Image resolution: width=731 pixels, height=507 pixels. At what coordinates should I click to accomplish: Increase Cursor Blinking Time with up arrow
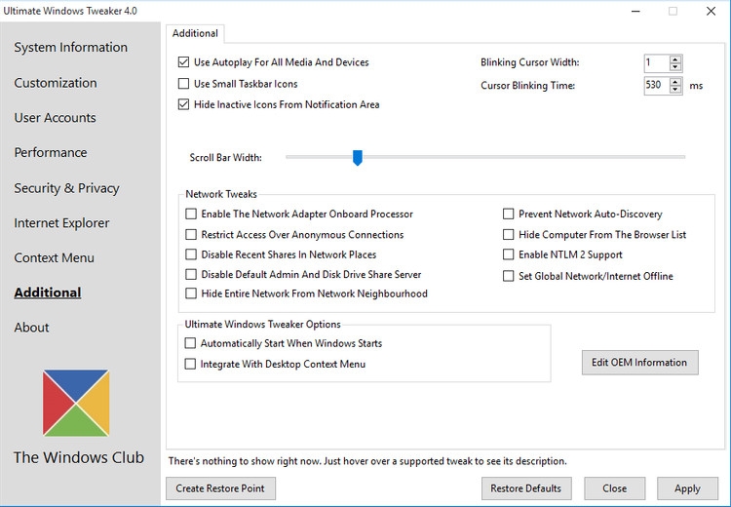675,82
